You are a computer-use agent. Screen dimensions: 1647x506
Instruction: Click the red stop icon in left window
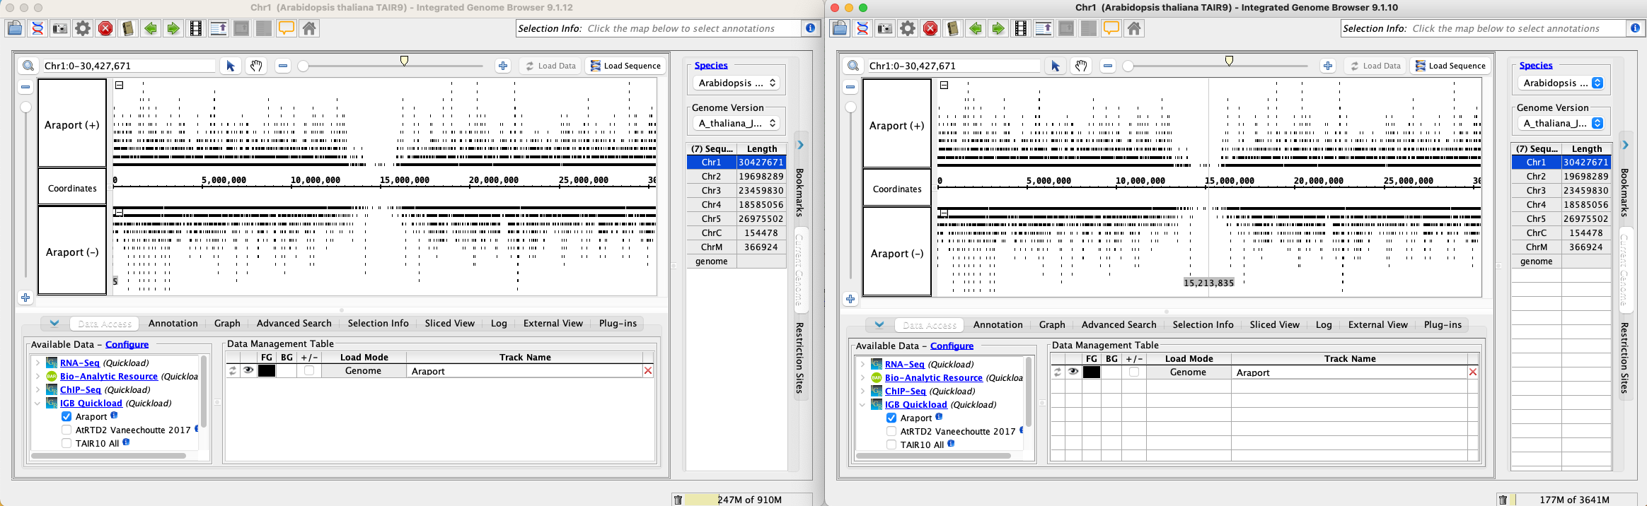tap(105, 28)
